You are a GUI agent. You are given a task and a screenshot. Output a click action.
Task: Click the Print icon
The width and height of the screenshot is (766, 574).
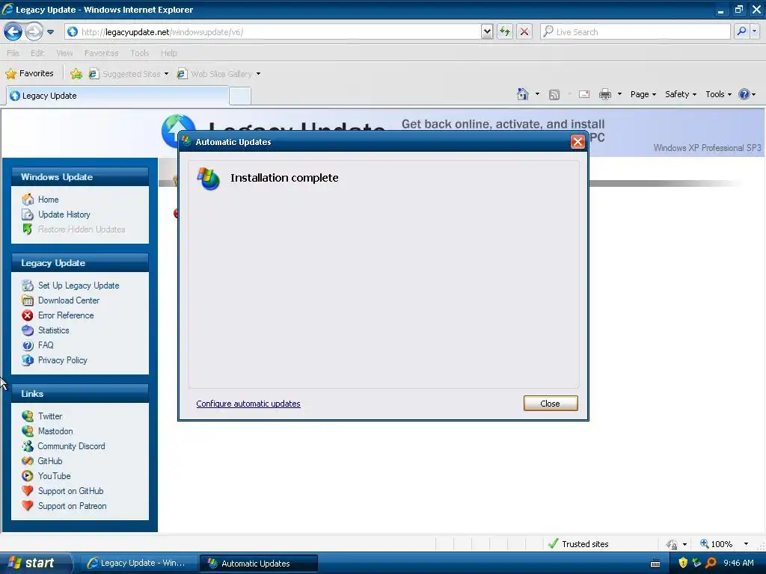[x=604, y=94]
